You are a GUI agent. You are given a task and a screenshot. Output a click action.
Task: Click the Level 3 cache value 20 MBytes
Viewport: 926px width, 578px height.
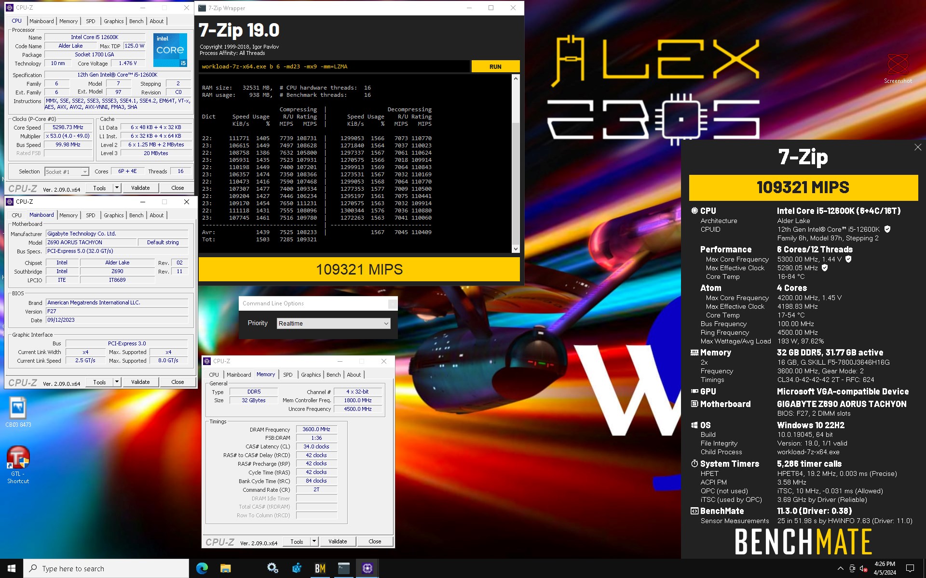click(156, 153)
